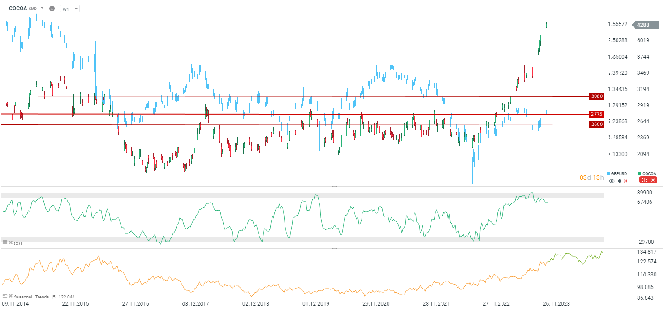
Task: Click the 3744 price axis value
Action: [643, 57]
